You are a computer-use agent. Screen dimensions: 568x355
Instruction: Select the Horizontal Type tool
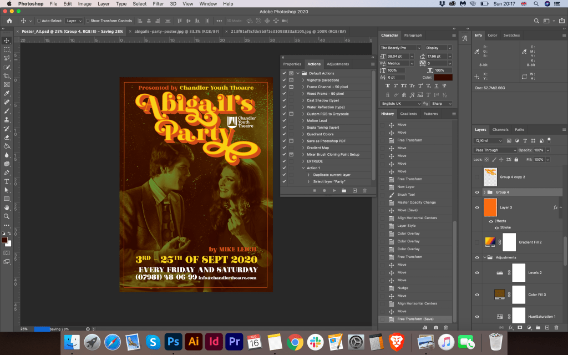[x=7, y=181]
